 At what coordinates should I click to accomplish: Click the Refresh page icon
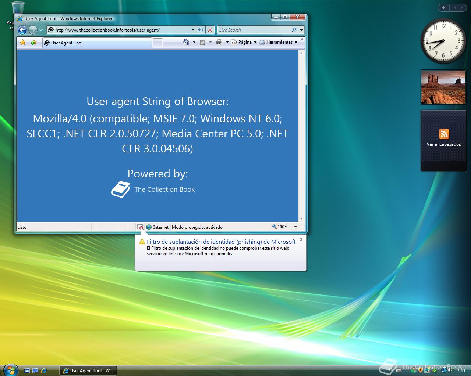(x=201, y=30)
